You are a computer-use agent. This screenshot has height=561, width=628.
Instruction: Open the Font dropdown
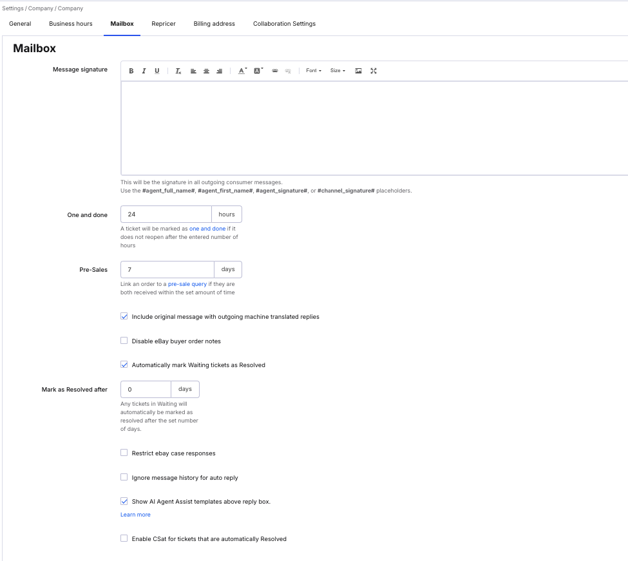click(x=314, y=70)
